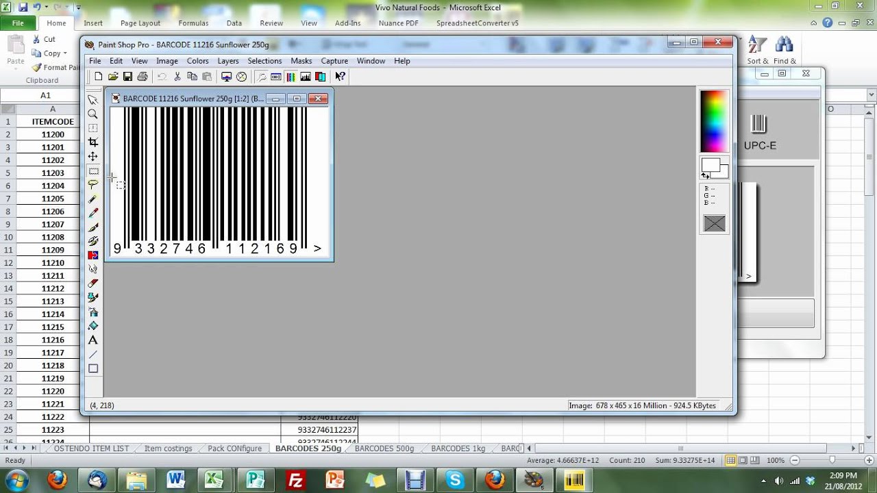877x493 pixels.
Task: Click New image toolbar icon
Action: pyautogui.click(x=98, y=77)
